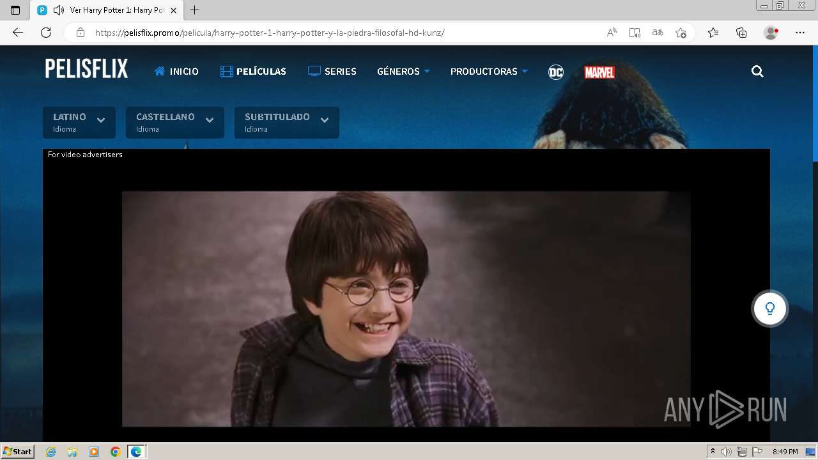
Task: Open browser Collections
Action: [741, 33]
